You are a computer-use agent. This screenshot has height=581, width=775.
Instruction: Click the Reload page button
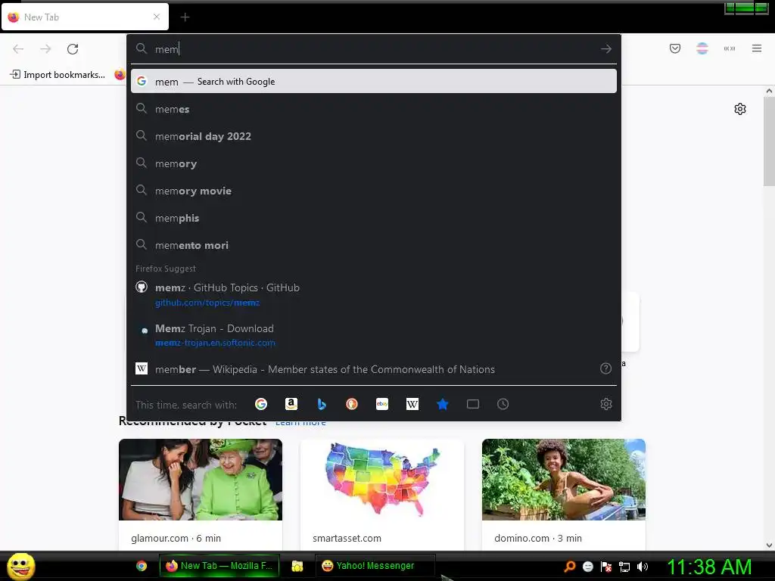[73, 49]
